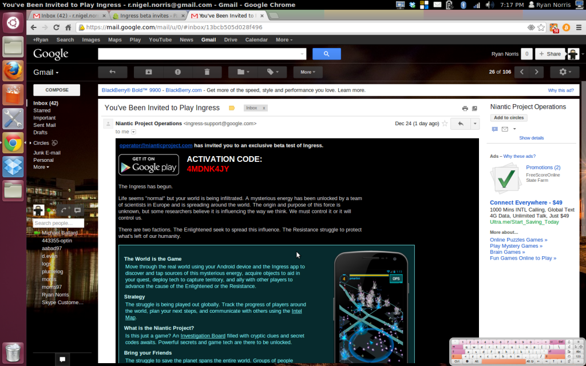Click the contact panel email envelope icon
The width and height of the screenshot is (586, 366).
coord(505,129)
